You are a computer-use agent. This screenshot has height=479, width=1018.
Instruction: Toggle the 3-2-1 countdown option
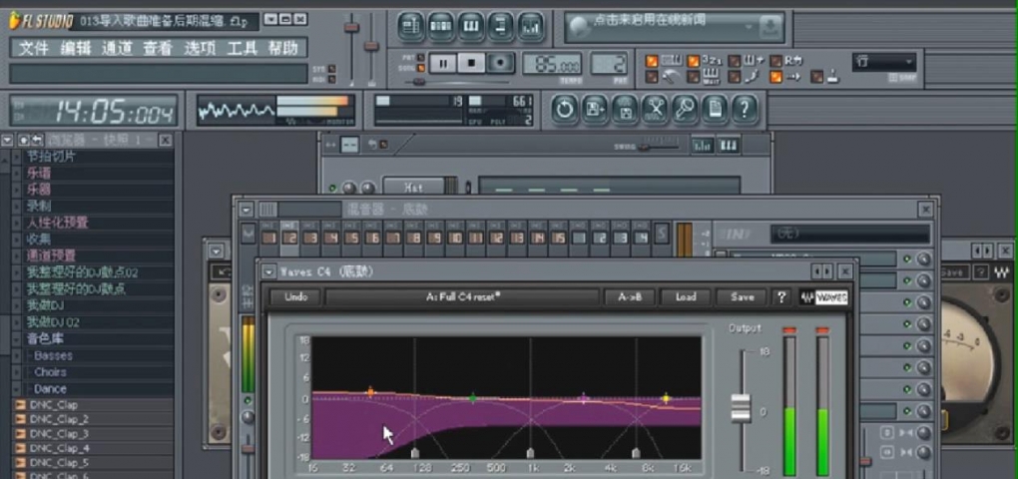click(694, 61)
